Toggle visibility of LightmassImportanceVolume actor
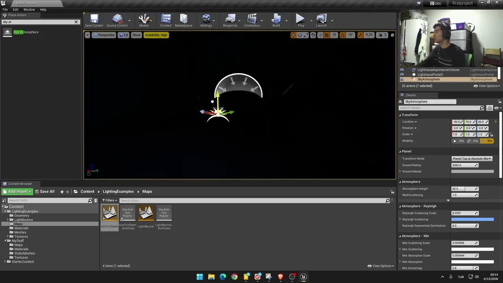 (x=402, y=70)
